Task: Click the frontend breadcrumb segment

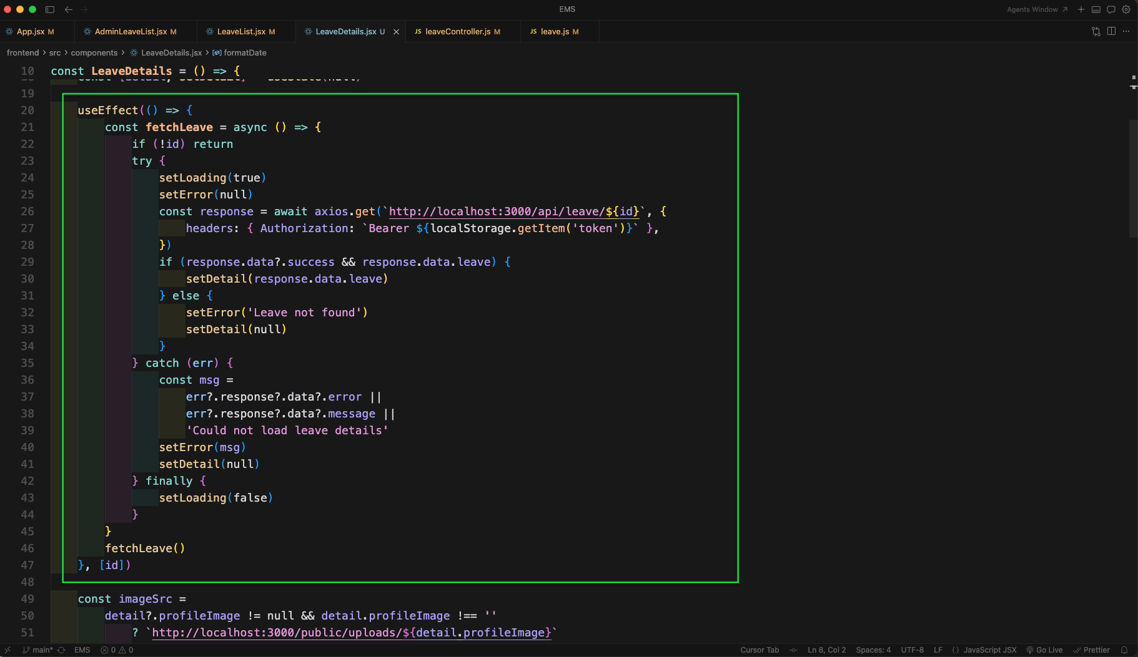Action: tap(22, 53)
